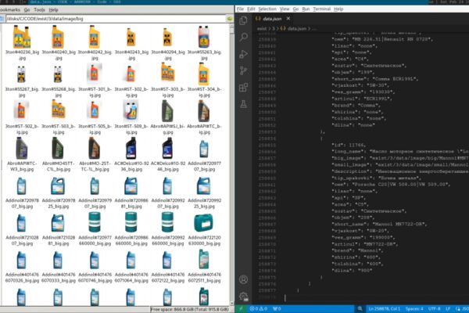469x313 pixels.
Task: Open the Go menu in file manager
Action: [27, 10]
